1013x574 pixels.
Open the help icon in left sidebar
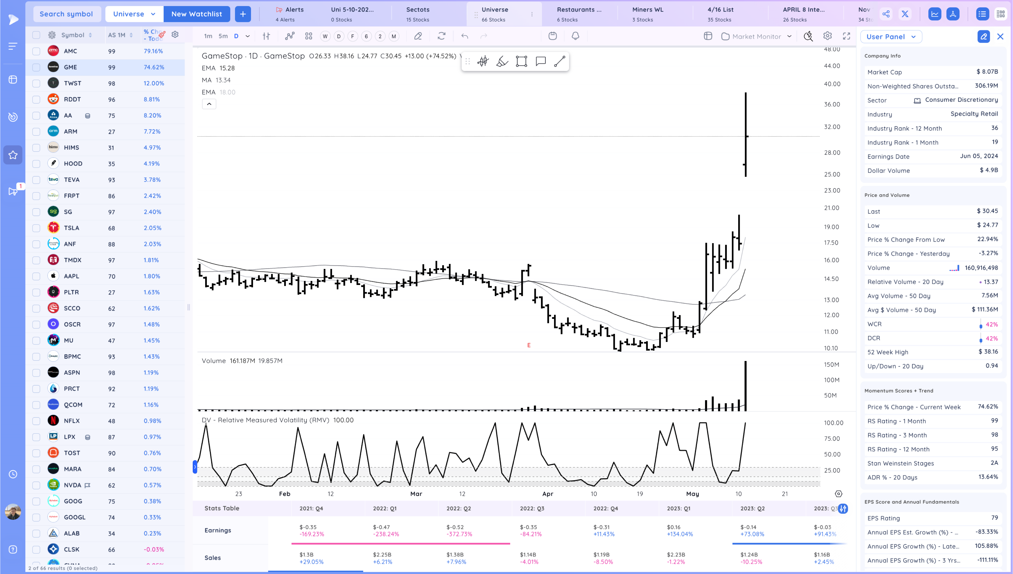[13, 550]
